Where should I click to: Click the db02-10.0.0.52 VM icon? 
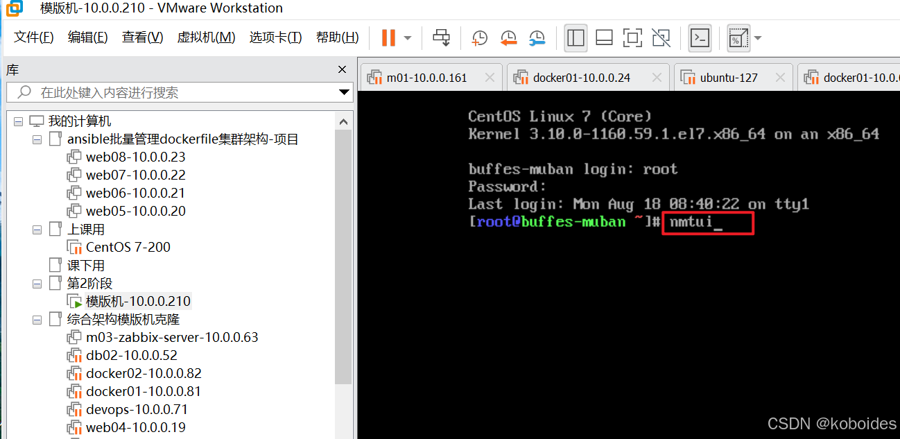point(74,356)
